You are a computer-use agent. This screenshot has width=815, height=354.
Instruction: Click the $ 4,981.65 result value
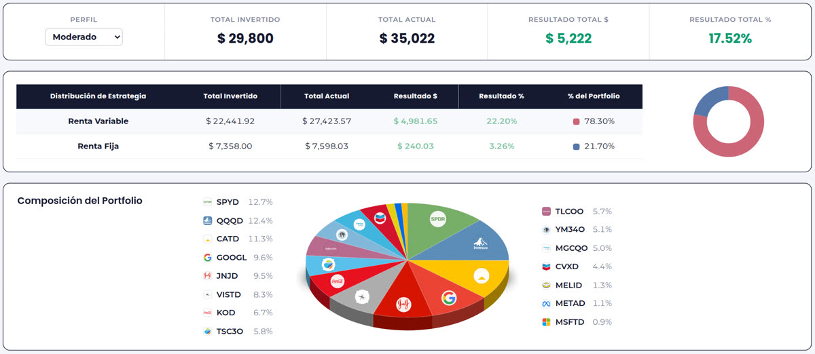point(416,121)
